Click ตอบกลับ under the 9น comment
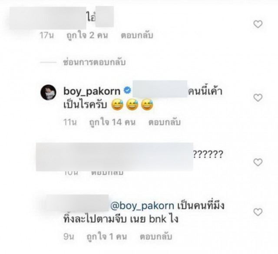The height and width of the screenshot is (254, 278). tap(156, 237)
